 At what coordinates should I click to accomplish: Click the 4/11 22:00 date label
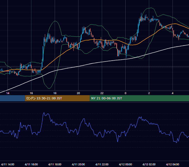point(102,164)
